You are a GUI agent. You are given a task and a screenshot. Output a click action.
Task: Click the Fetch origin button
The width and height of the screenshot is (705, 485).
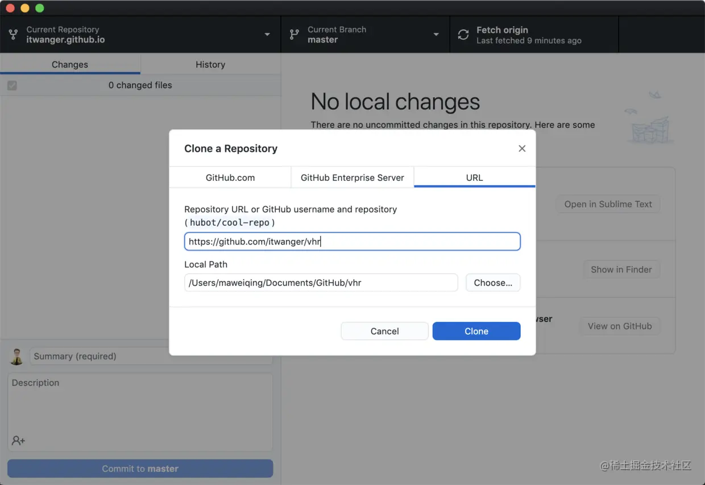point(534,35)
